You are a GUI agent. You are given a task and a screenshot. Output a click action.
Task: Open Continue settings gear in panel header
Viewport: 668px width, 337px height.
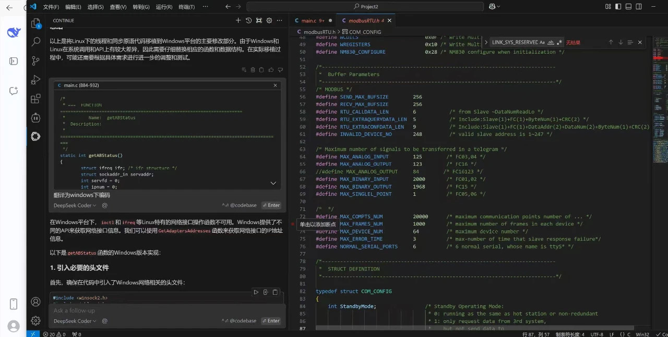[269, 20]
